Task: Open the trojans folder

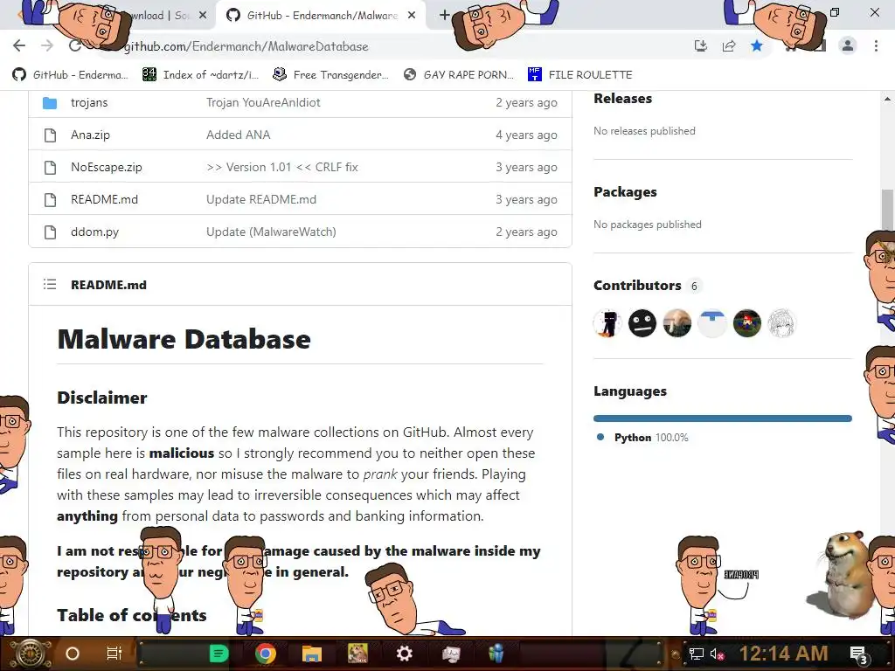Action: pyautogui.click(x=89, y=103)
